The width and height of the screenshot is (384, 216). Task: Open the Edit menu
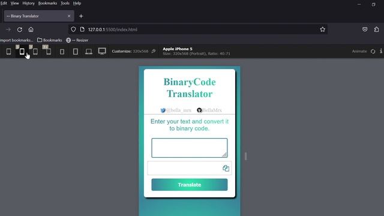click(4, 3)
